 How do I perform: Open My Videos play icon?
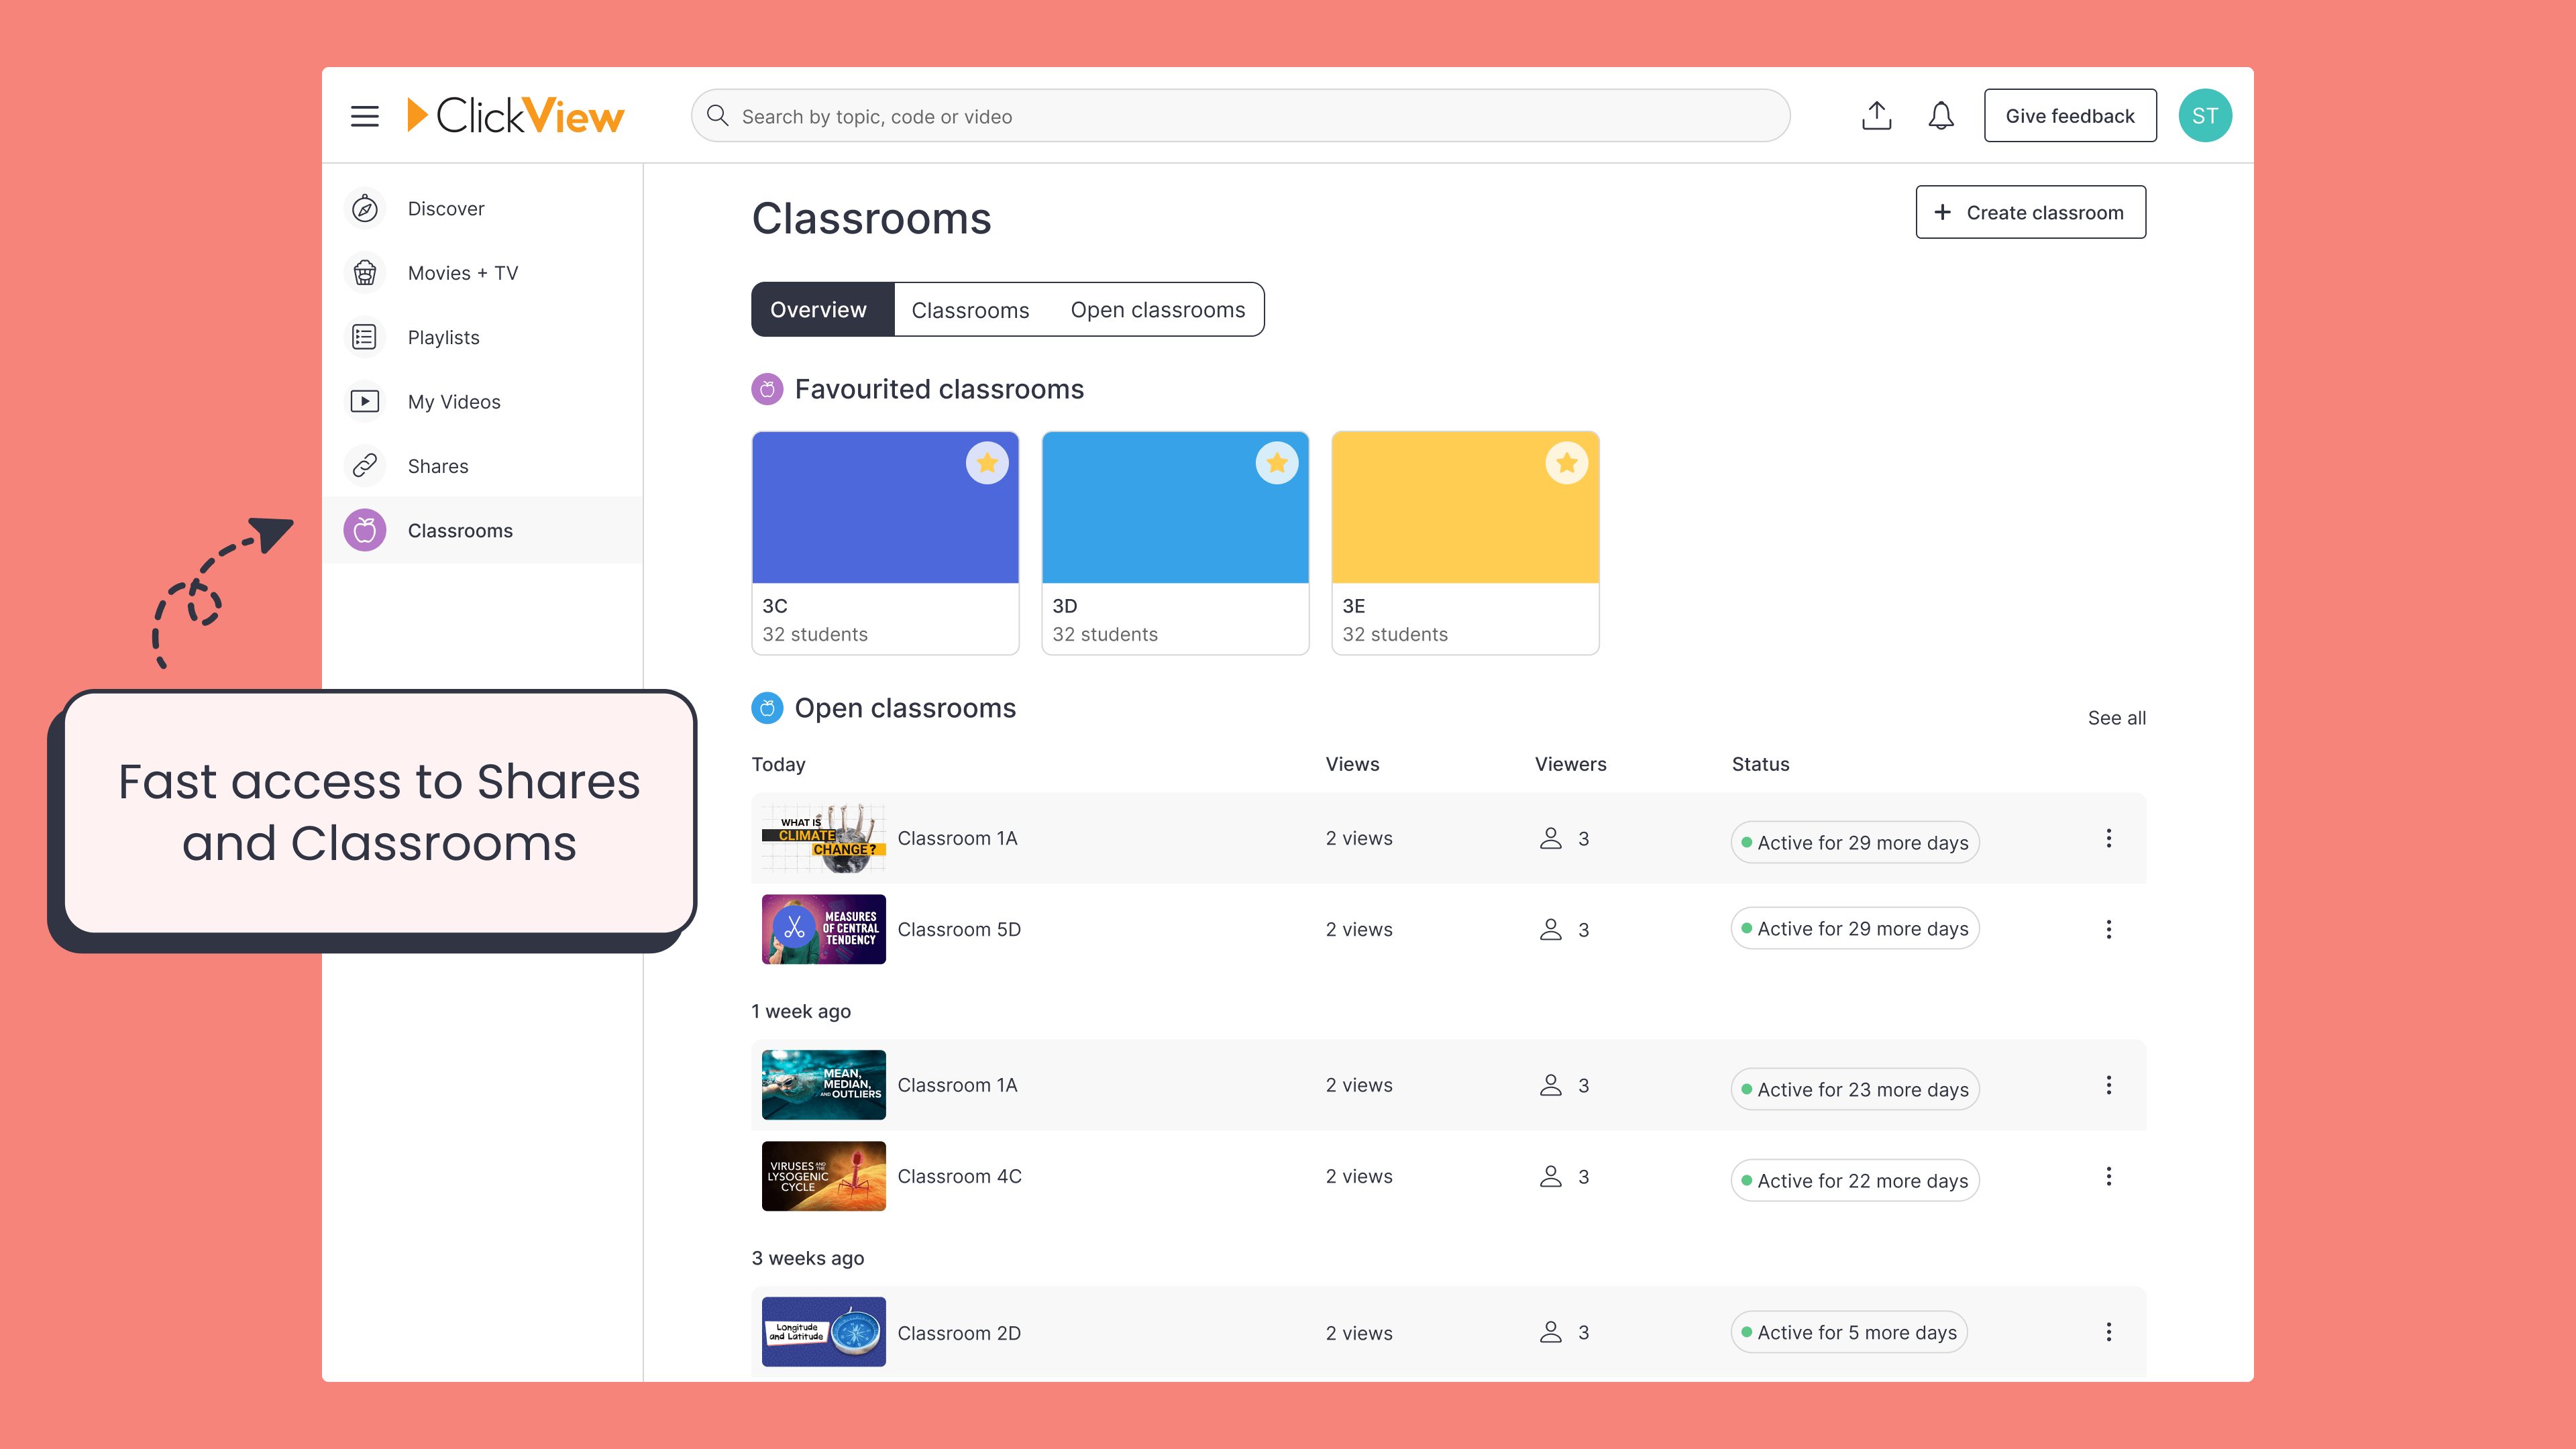pos(365,402)
